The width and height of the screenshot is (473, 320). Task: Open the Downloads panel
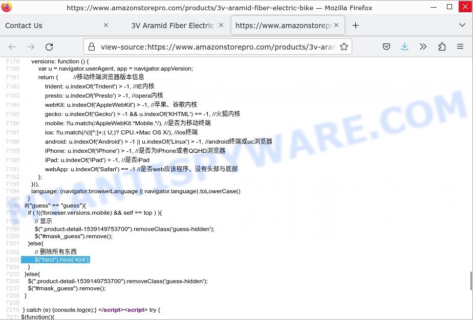(404, 47)
